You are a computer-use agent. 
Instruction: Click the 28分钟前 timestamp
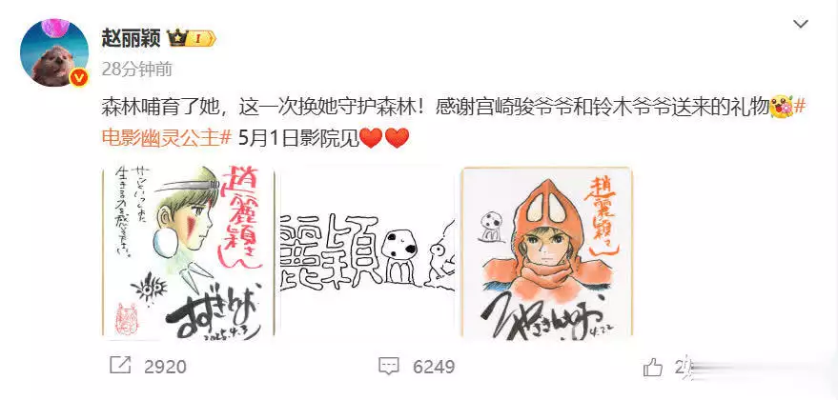137,69
